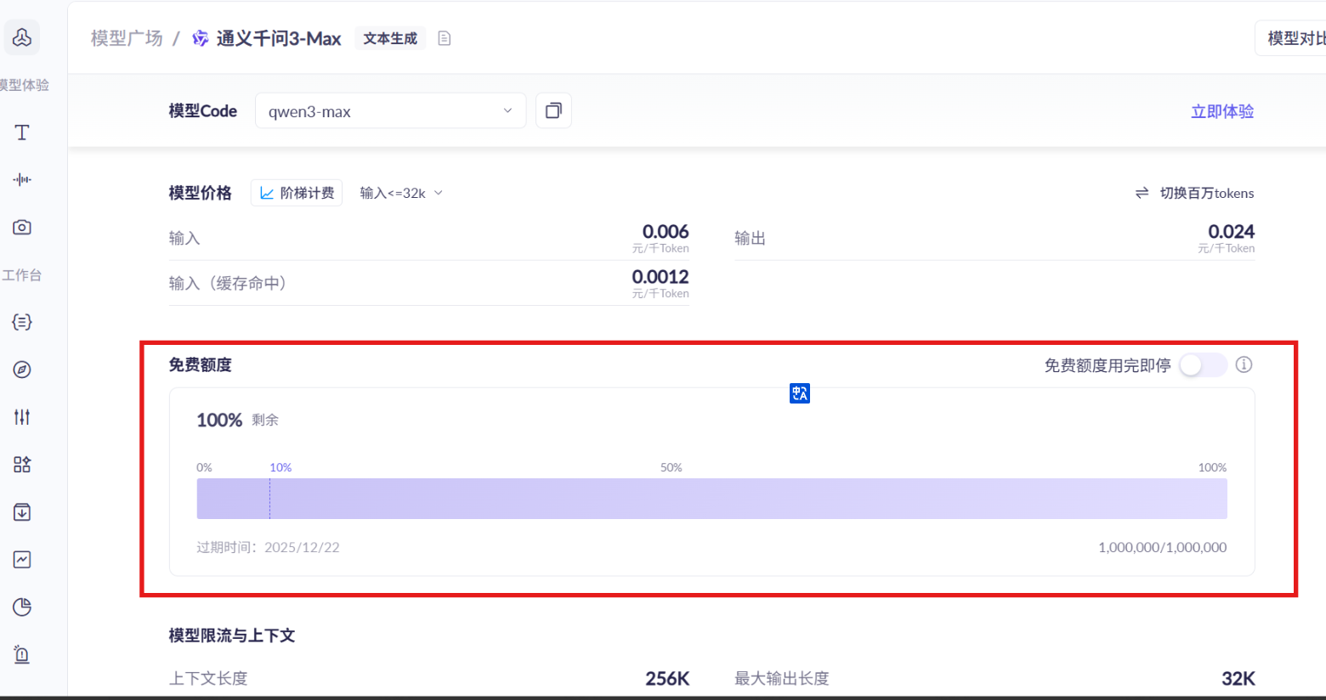Click the 模型限流与上下文 heading
1326x700 pixels.
[x=232, y=635]
